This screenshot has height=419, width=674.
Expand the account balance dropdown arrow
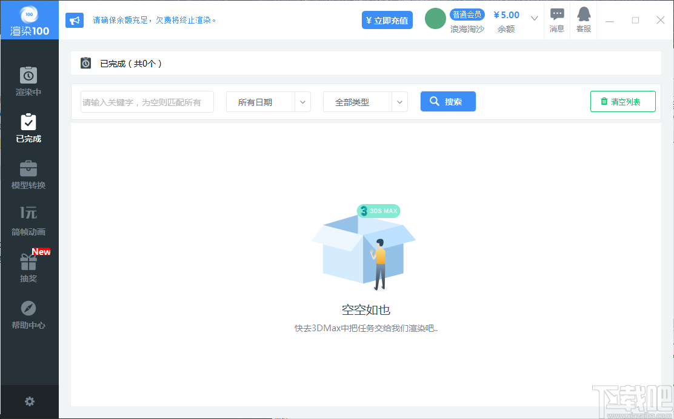(x=533, y=19)
